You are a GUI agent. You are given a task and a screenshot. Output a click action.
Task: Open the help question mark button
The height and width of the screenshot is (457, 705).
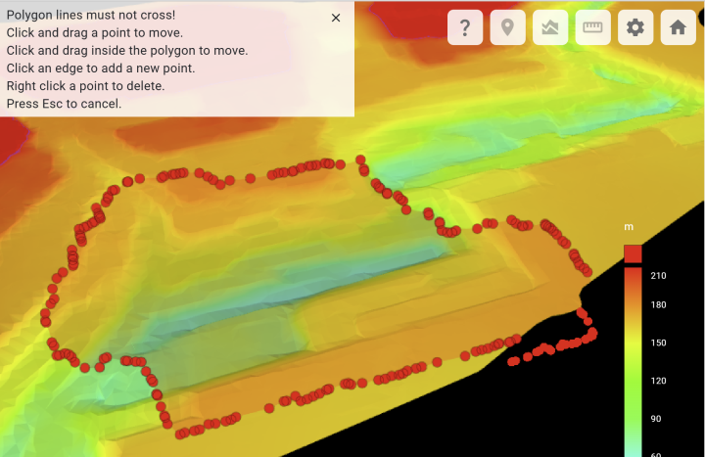pos(465,27)
